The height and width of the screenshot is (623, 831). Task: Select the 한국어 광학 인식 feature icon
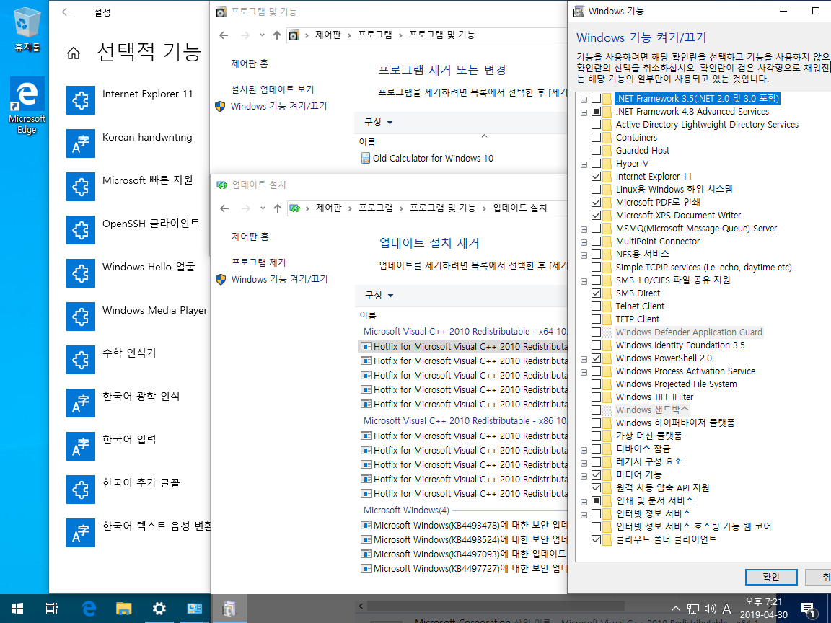coord(81,403)
